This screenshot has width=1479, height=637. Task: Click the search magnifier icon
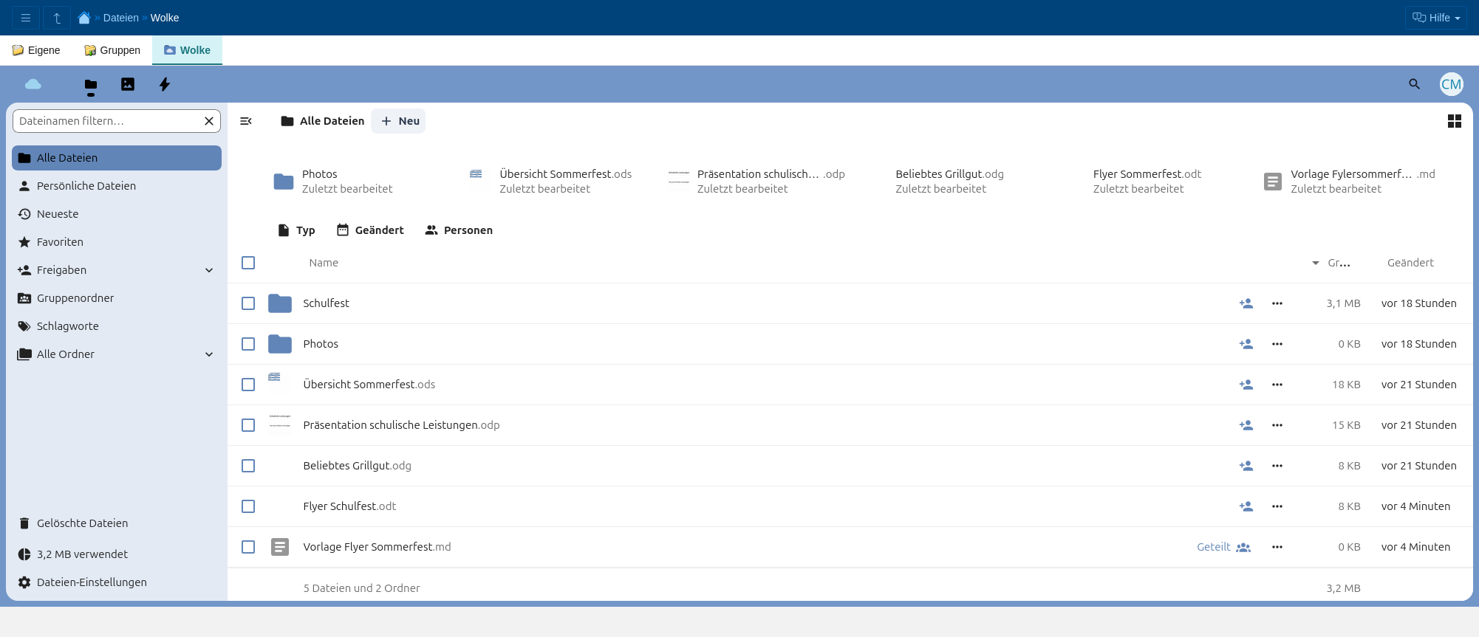pos(1414,84)
